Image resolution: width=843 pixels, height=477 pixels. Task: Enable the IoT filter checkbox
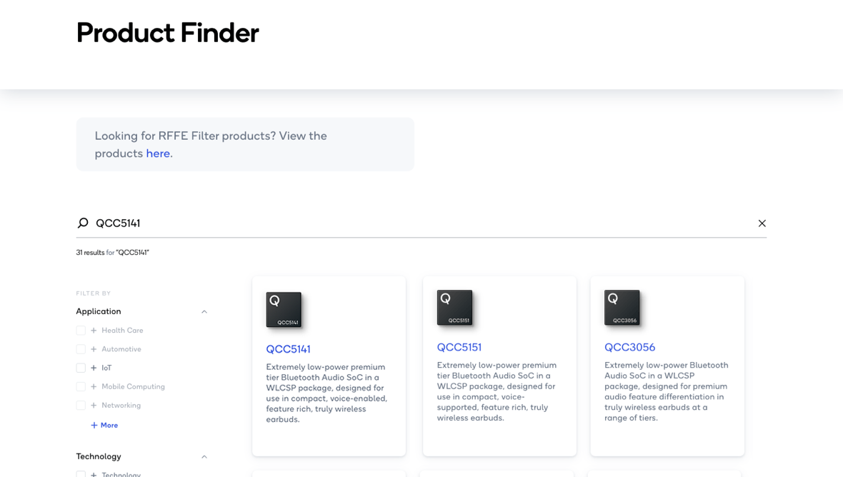[81, 368]
